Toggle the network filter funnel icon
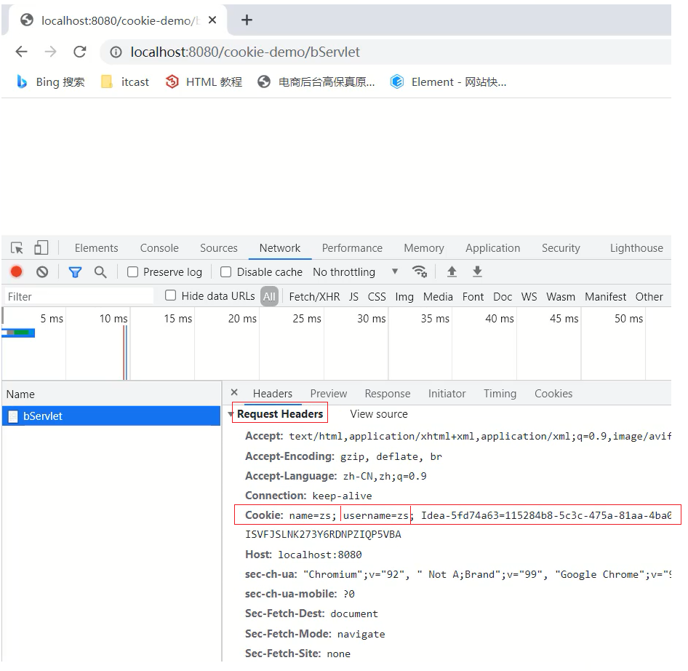 [x=75, y=272]
